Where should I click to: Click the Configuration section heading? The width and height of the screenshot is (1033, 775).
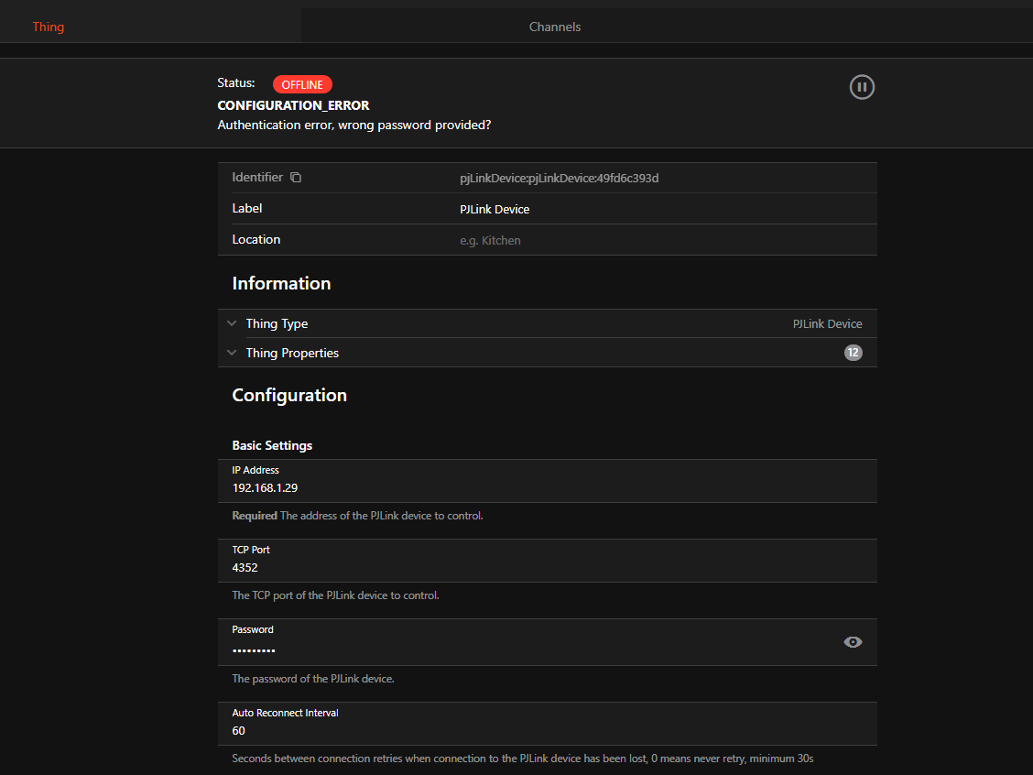click(289, 395)
